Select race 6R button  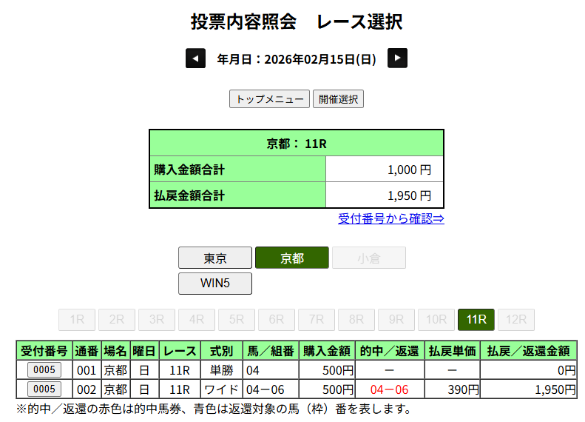click(277, 320)
